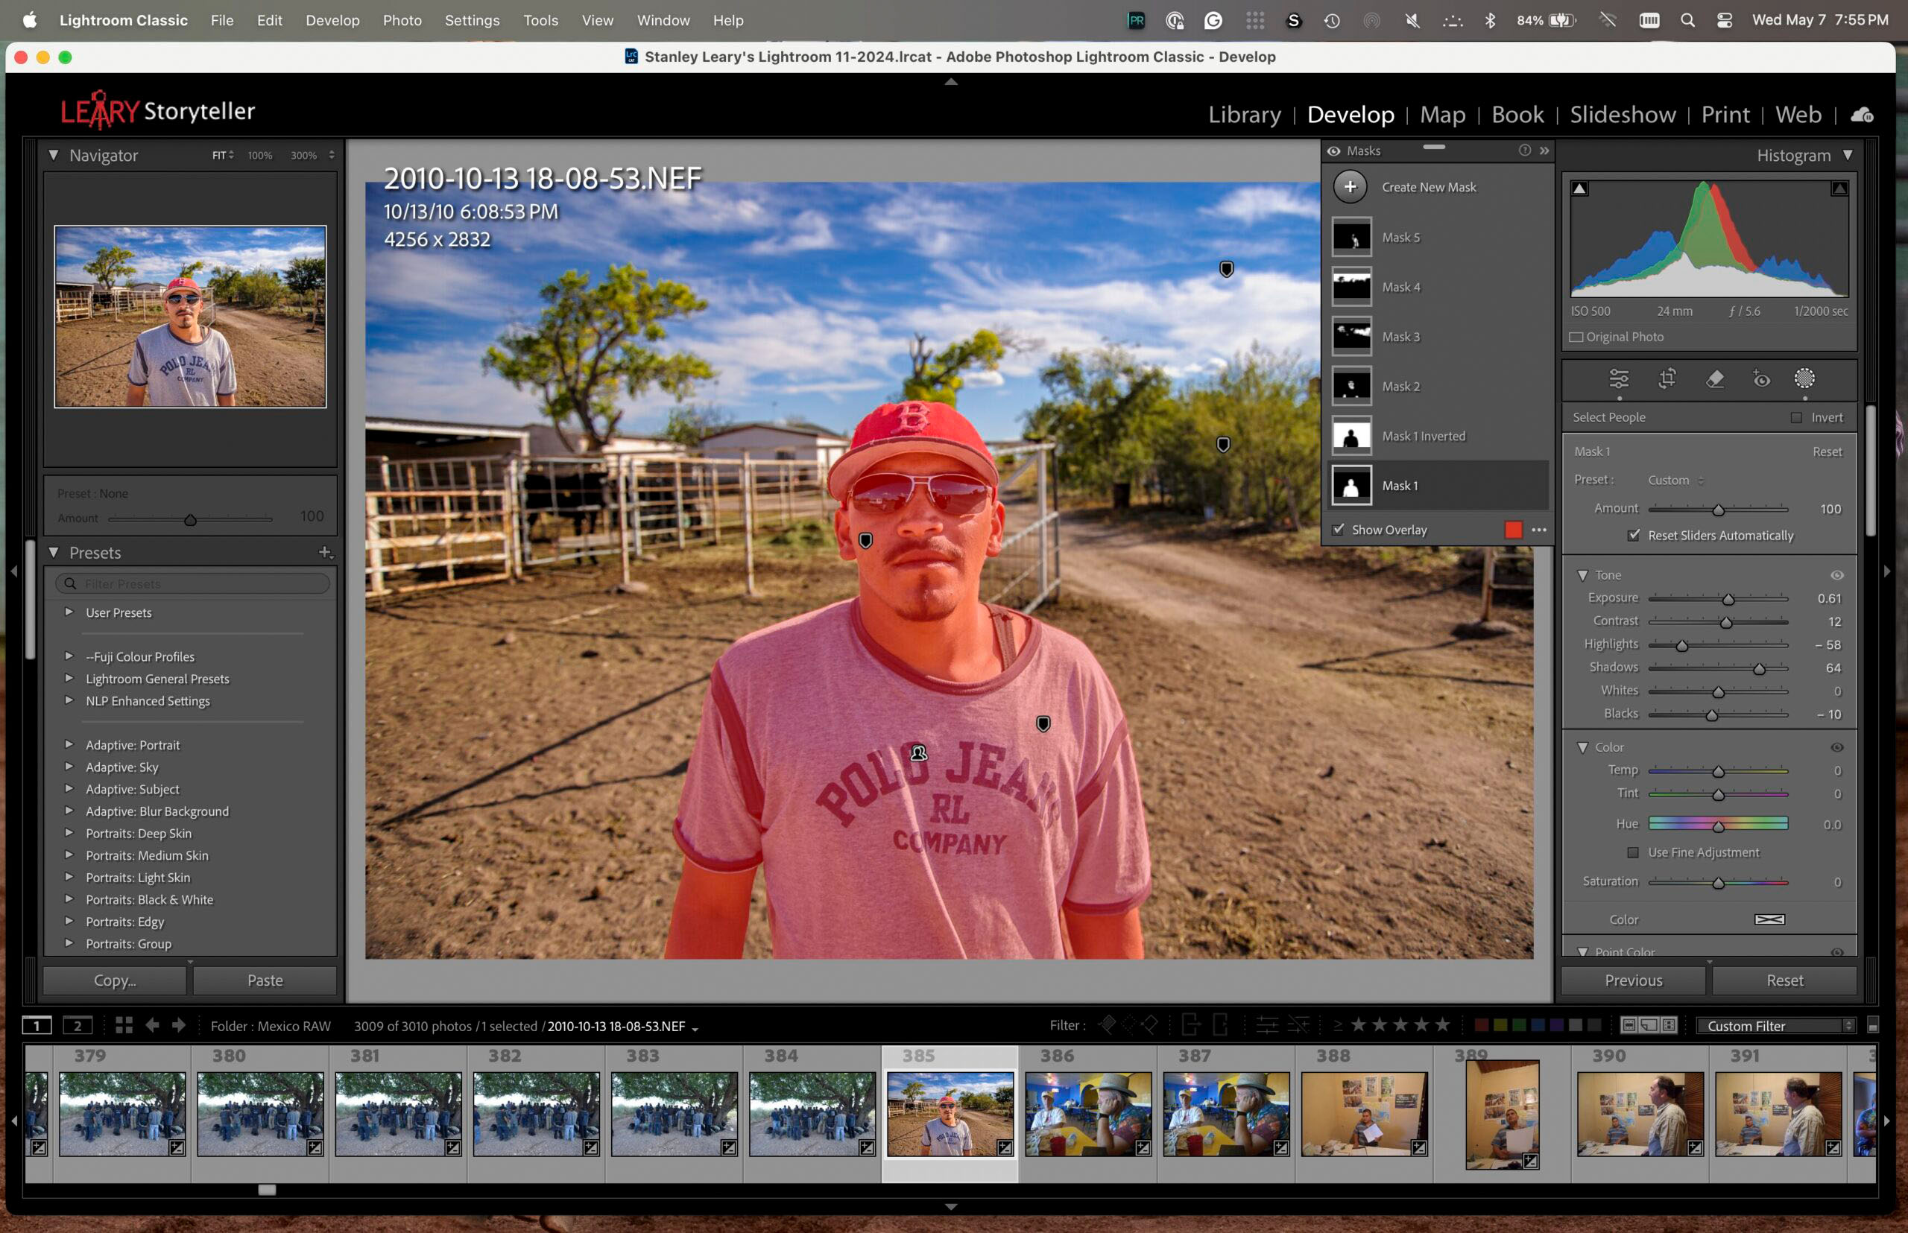Click the red overlay color swatch
1908x1233 pixels.
tap(1513, 529)
